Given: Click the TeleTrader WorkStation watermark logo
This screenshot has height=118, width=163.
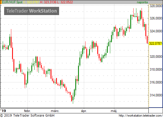Looking at the screenshot, I should [x=32, y=11].
